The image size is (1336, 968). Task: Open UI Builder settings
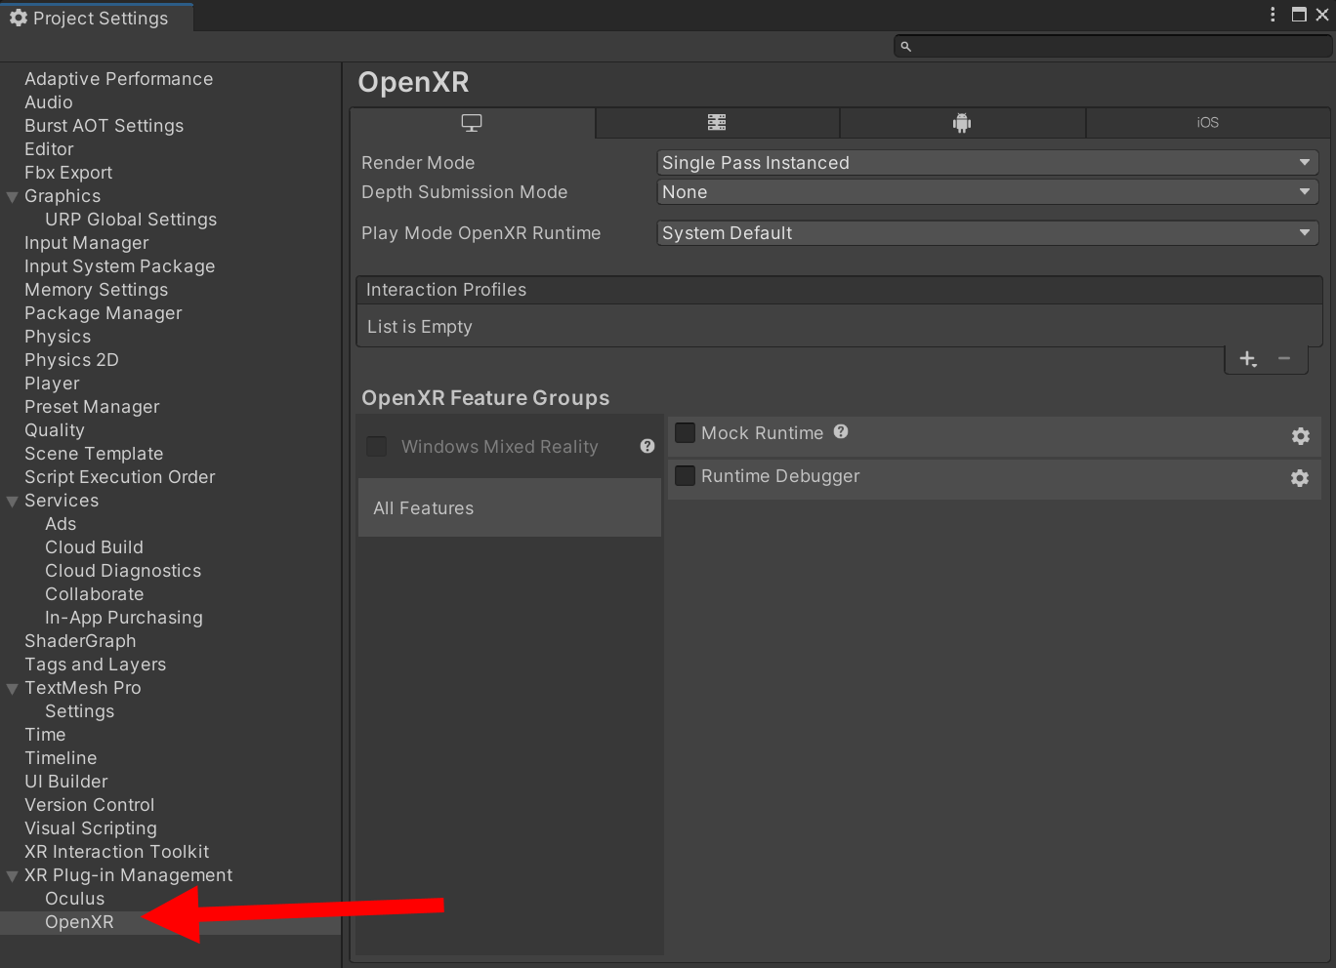[66, 782]
